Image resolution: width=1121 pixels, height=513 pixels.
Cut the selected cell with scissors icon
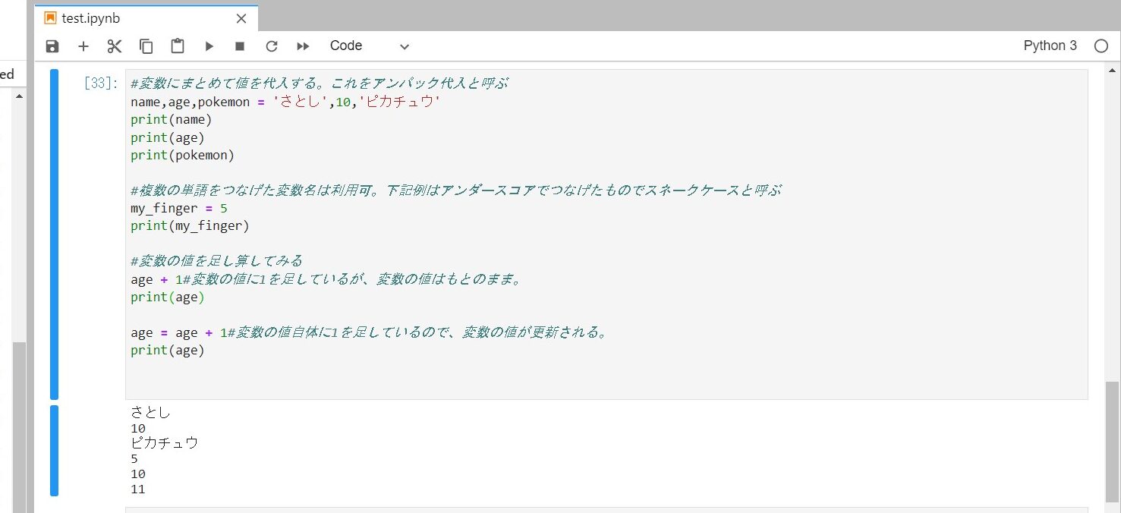pyautogui.click(x=115, y=46)
